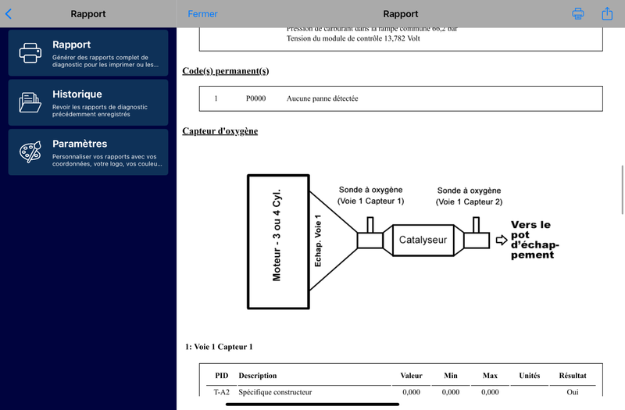Click the Catalyseur box in diagram
The image size is (625, 410).
(x=423, y=240)
